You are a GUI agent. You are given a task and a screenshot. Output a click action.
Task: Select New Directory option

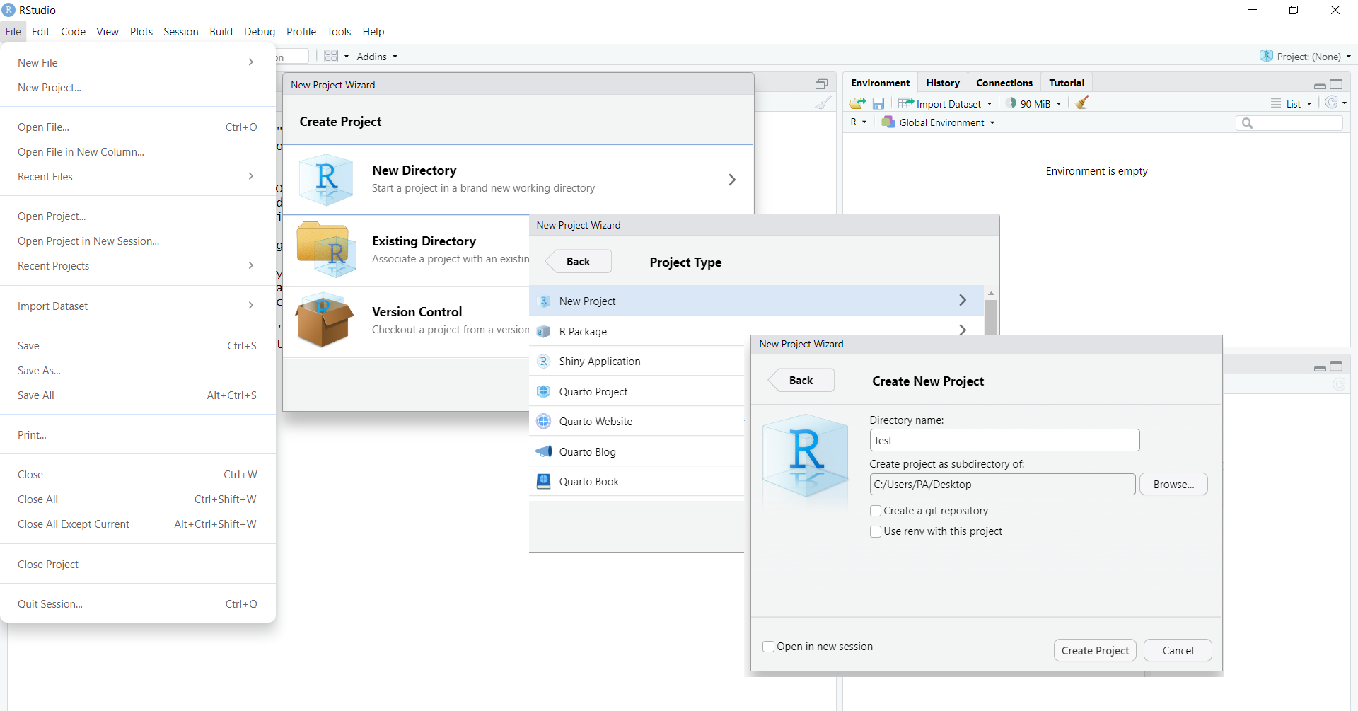pyautogui.click(x=518, y=180)
